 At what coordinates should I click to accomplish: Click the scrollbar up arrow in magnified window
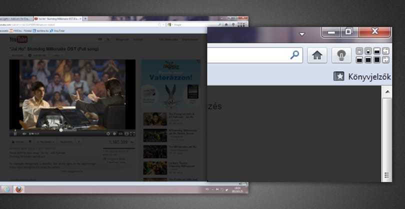click(x=386, y=91)
